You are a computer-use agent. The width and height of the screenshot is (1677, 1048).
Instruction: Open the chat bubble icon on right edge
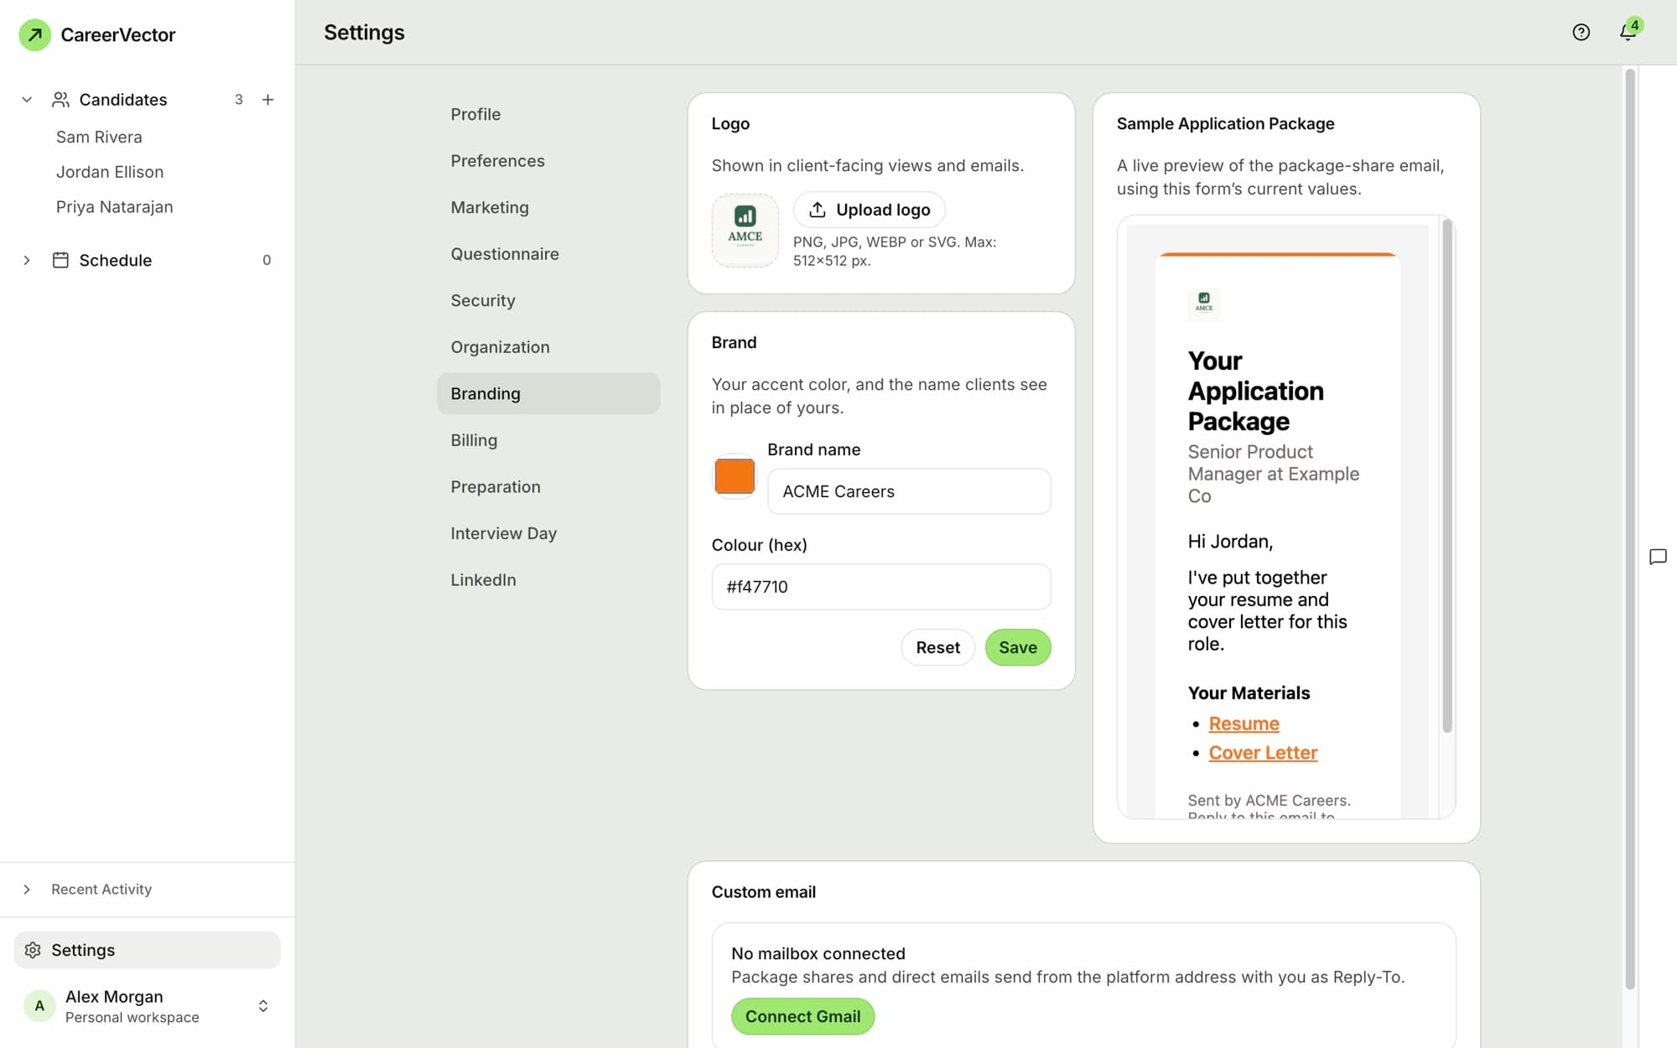click(x=1658, y=557)
